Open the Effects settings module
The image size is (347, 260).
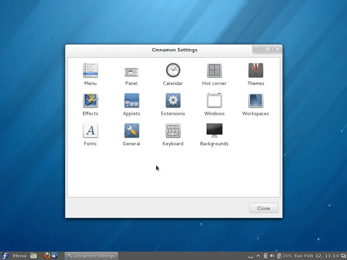click(90, 104)
